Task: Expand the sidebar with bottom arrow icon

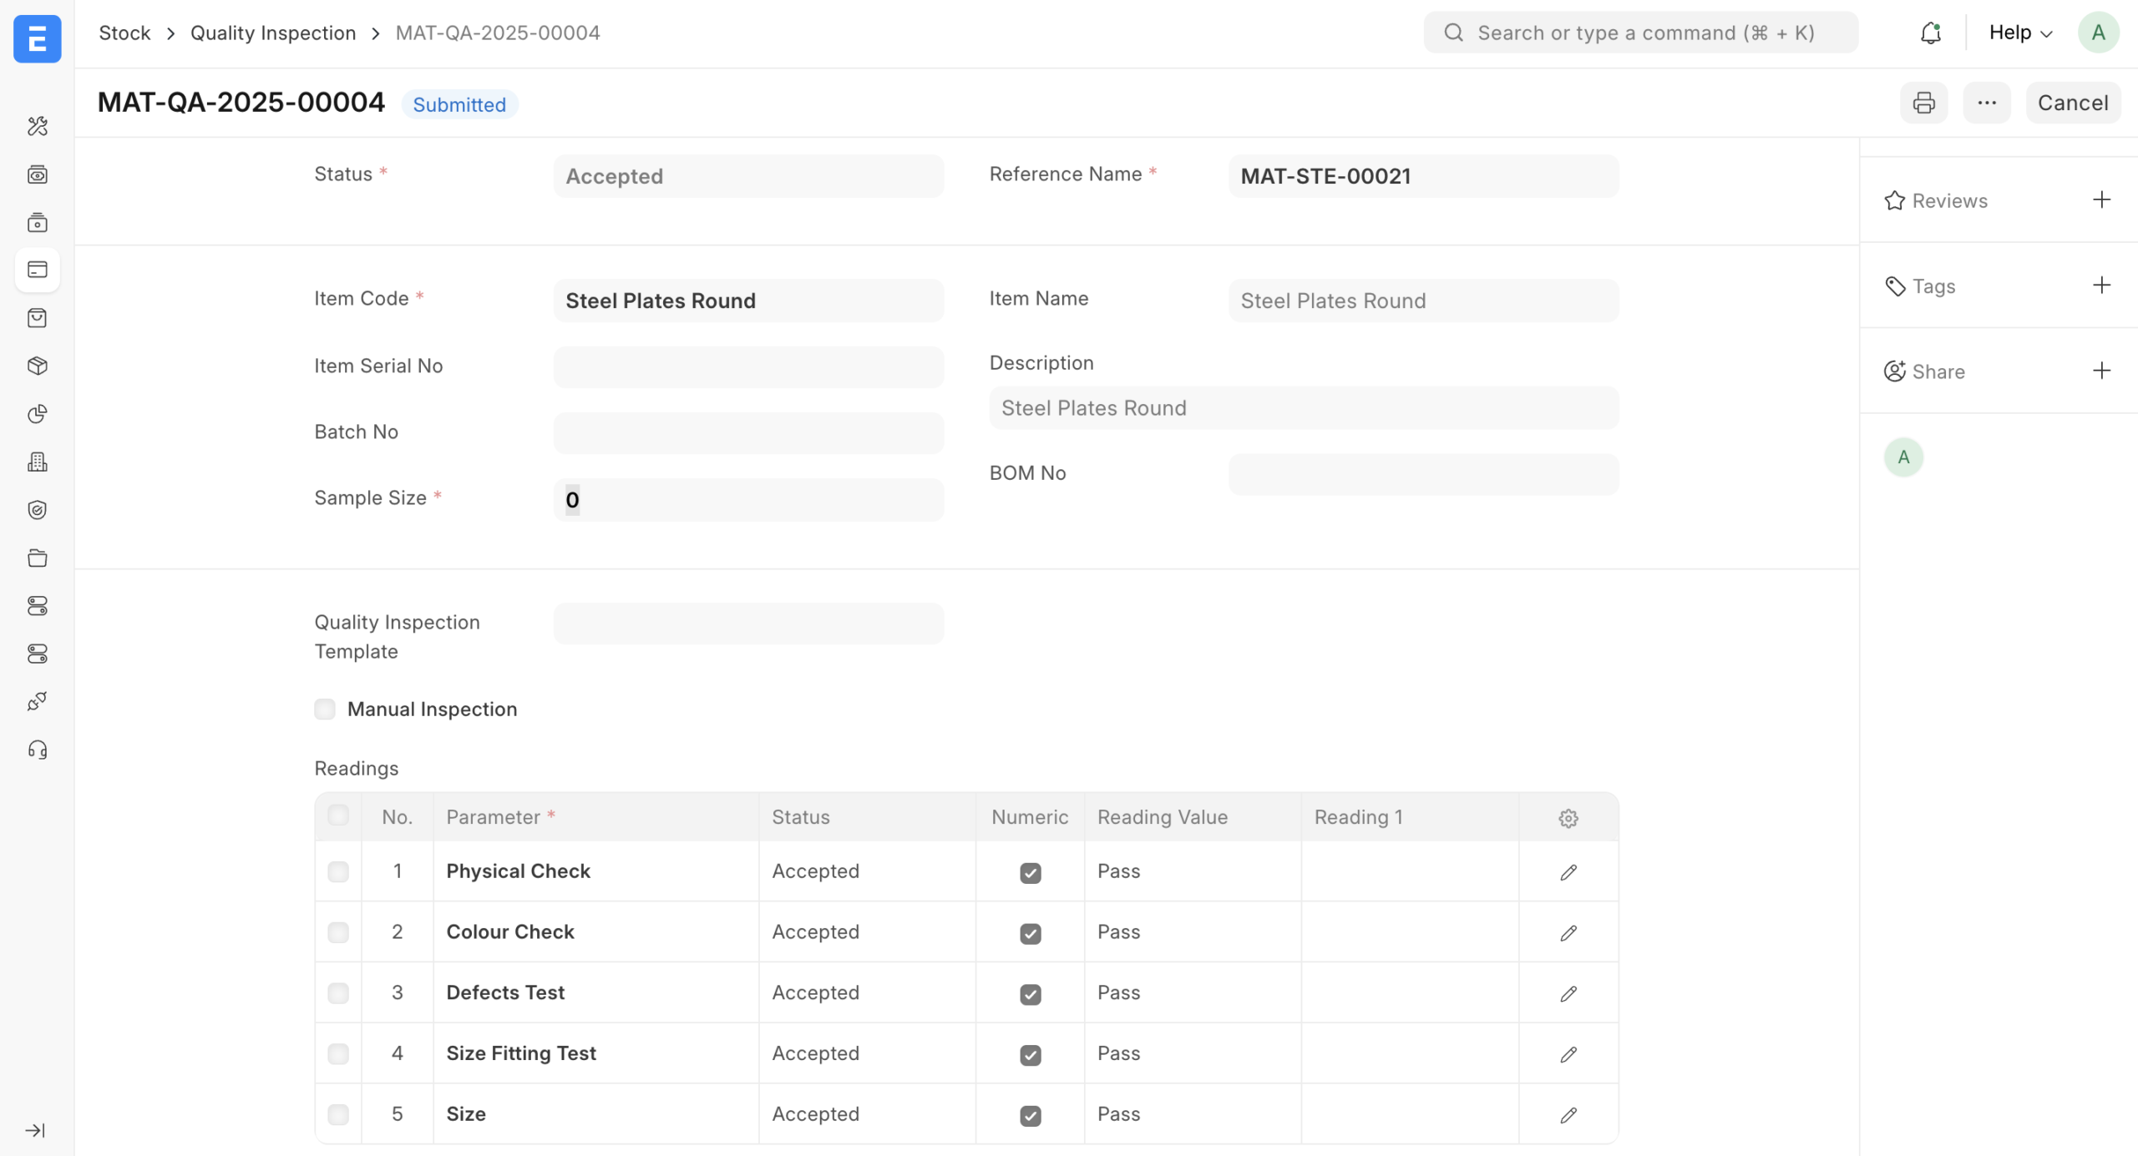Action: (x=35, y=1130)
